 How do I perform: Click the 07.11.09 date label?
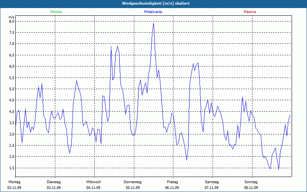click(211, 188)
